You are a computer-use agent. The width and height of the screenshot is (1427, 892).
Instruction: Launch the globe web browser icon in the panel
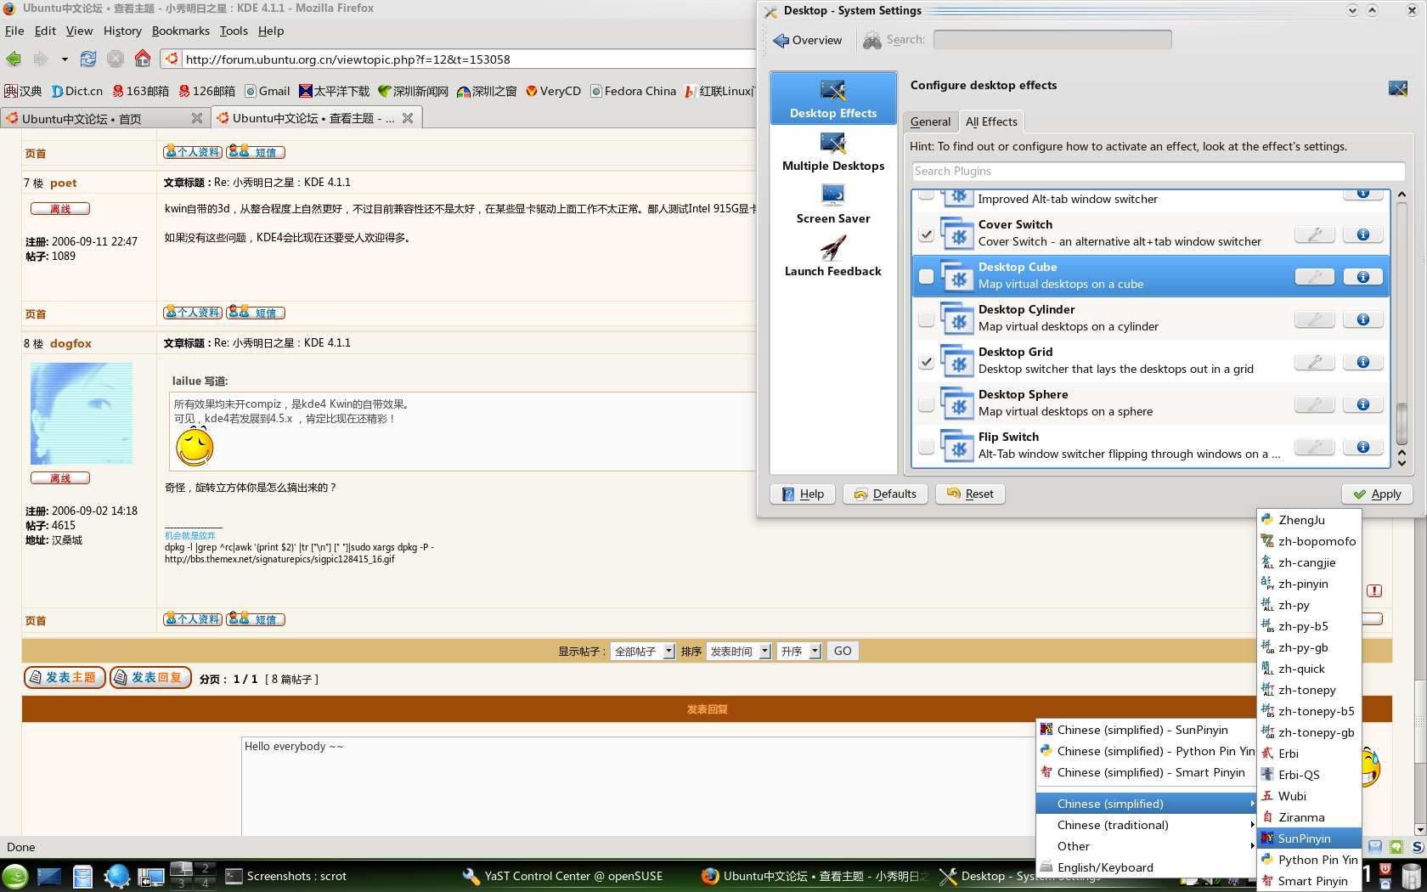116,877
